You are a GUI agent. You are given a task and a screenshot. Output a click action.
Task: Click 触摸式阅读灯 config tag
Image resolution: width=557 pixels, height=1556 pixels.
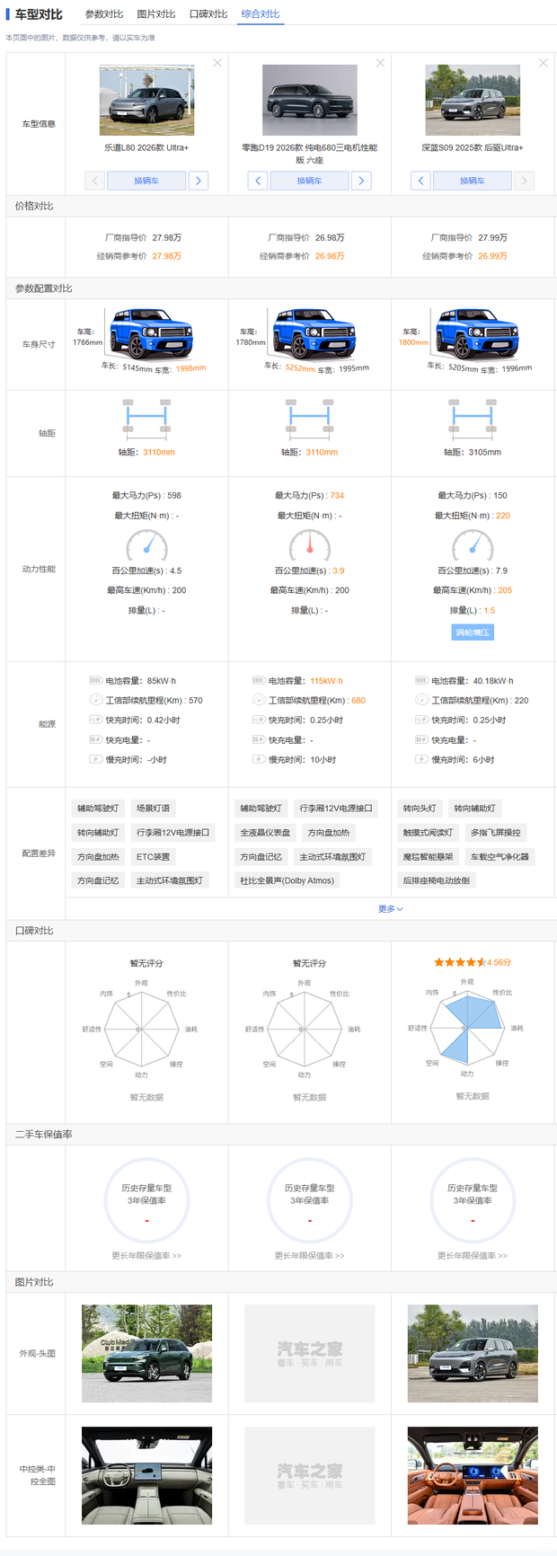click(429, 832)
